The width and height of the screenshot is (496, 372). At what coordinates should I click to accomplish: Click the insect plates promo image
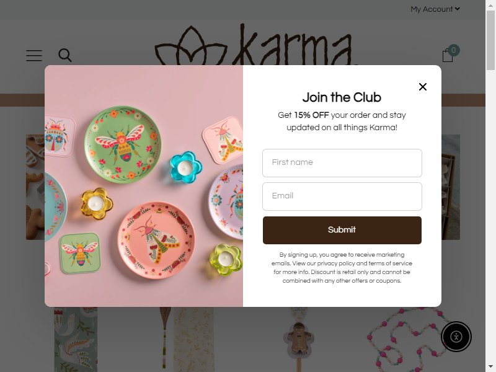pos(144,186)
